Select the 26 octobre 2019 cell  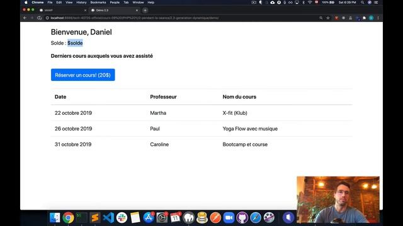73,129
